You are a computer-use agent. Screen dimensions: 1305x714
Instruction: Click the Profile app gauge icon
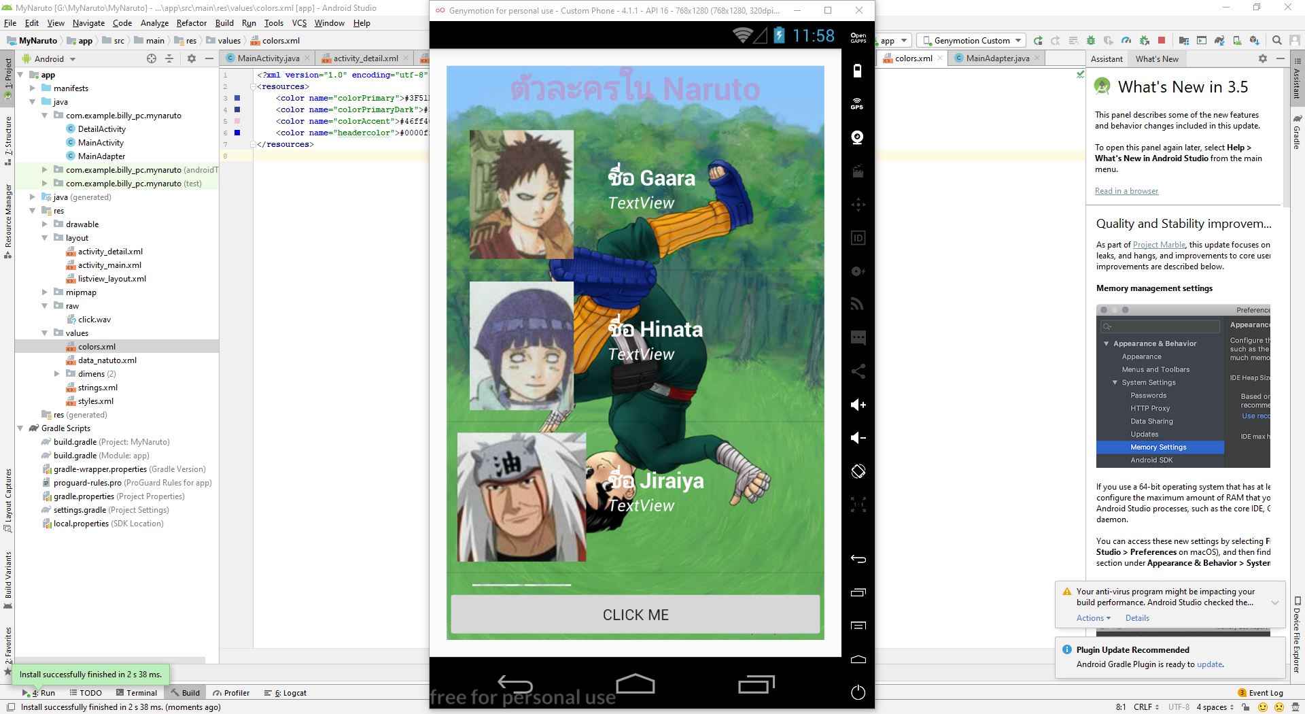(1126, 41)
